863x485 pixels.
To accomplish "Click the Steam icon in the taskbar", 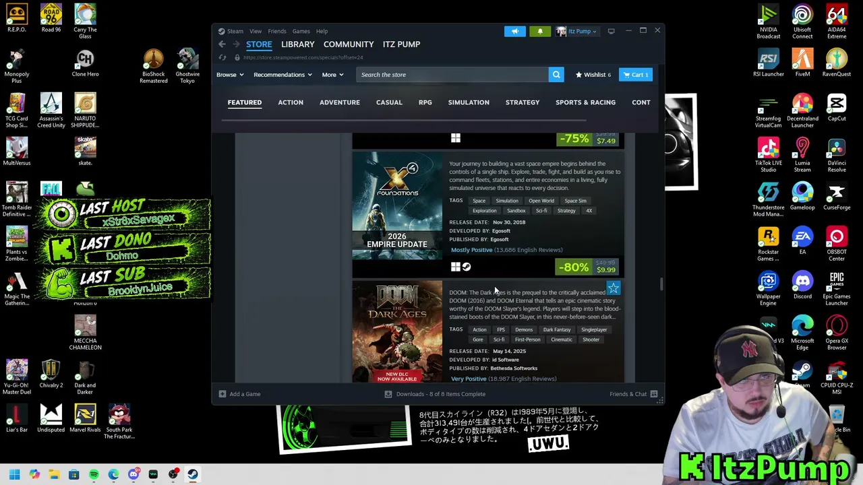I will [193, 474].
